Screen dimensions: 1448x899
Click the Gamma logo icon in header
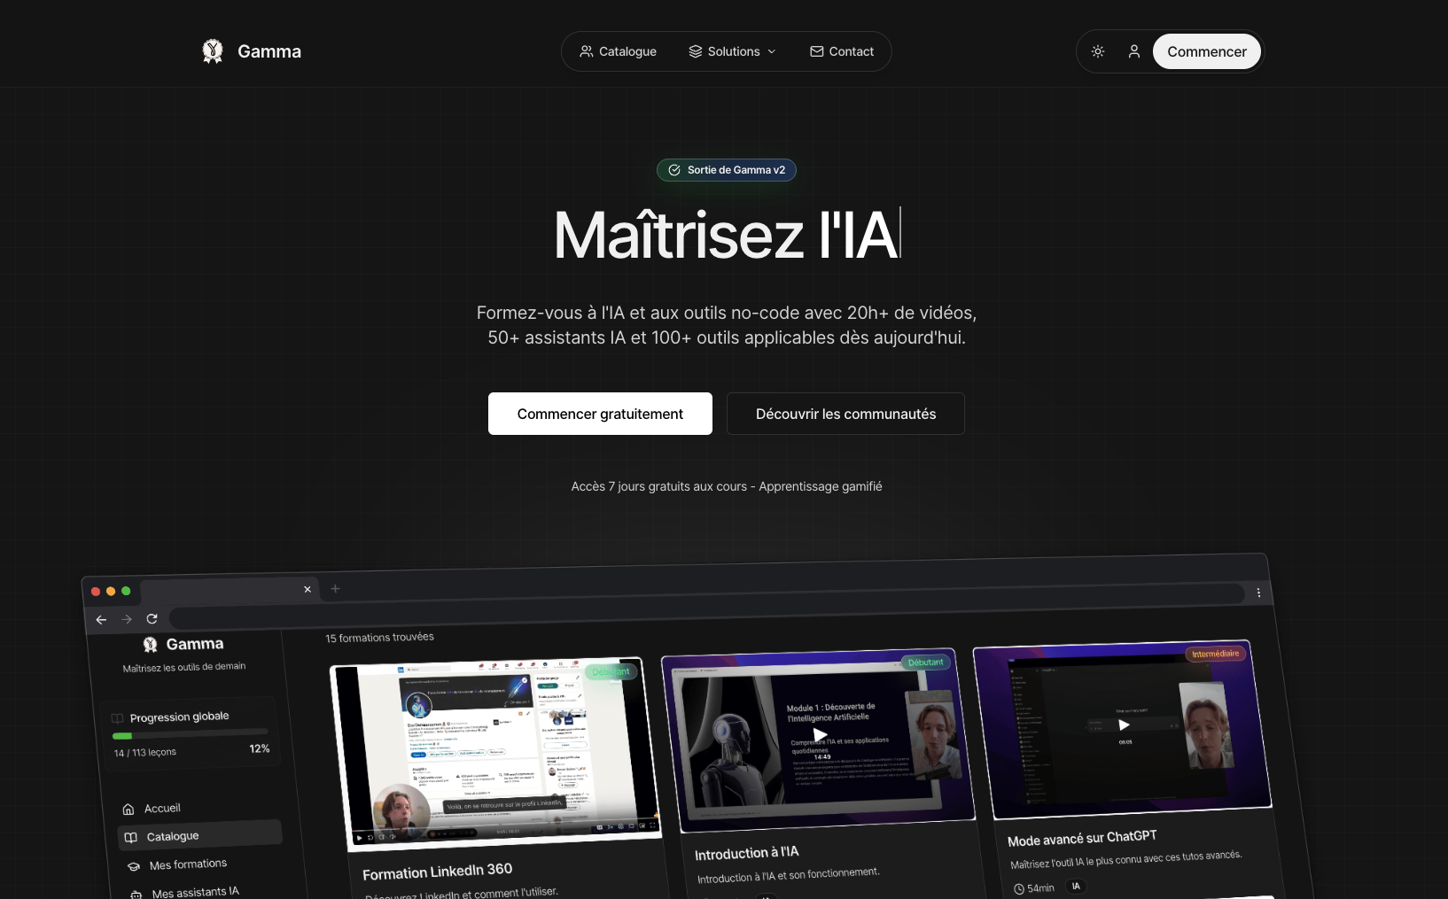tap(213, 51)
